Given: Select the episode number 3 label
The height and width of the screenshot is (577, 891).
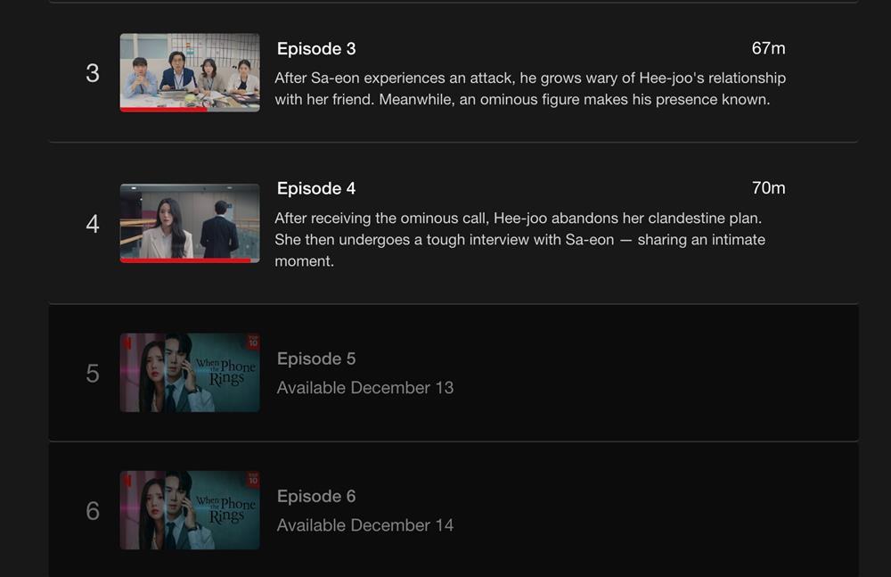Looking at the screenshot, I should (93, 73).
